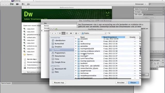Open the Eigenschappen panel tab
The height and width of the screenshot is (93, 165).
coord(6,83)
